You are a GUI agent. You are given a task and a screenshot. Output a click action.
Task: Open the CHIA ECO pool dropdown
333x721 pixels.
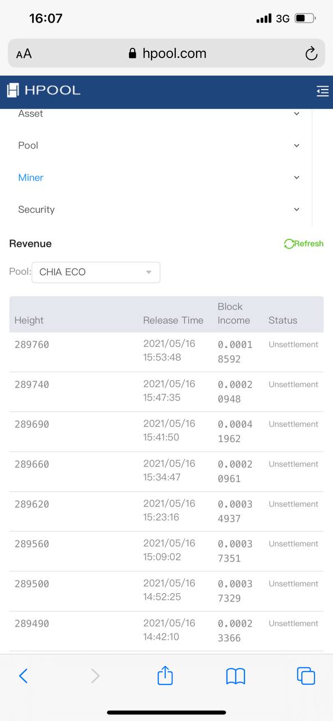[x=96, y=272]
